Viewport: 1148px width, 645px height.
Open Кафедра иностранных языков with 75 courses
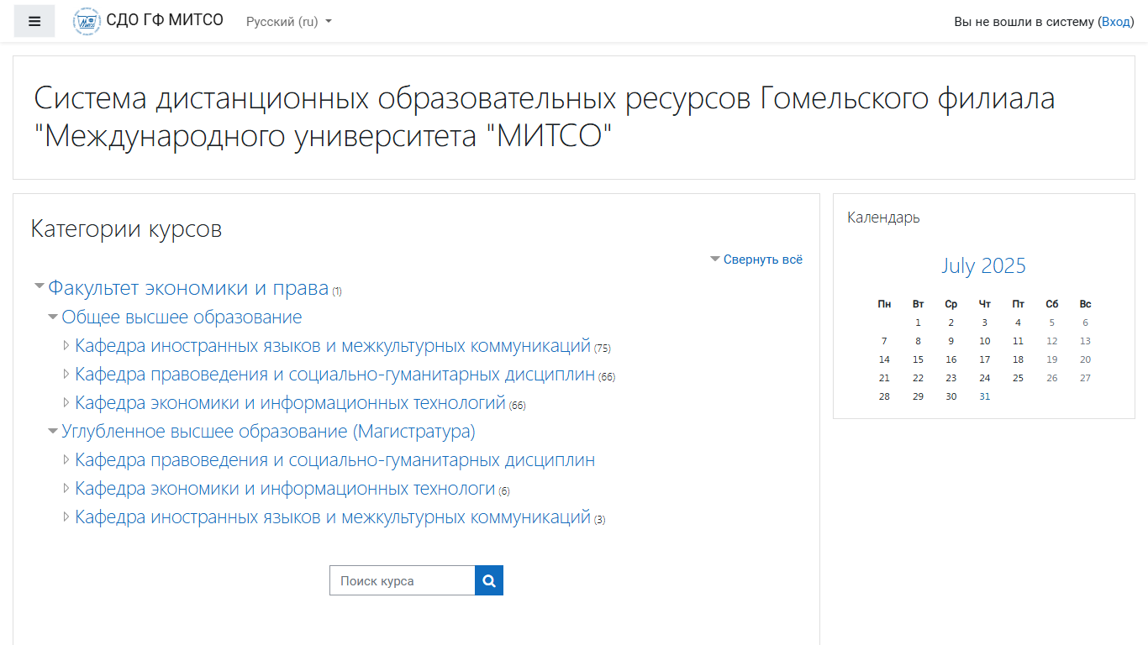[333, 346]
